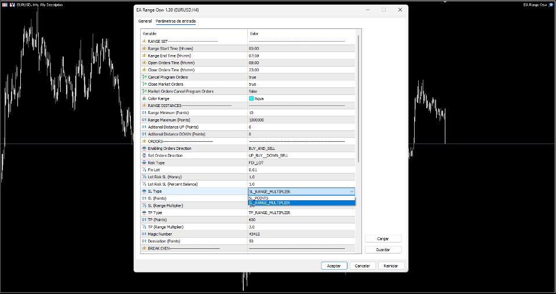Screen dimensions: 556x294
Task: Choose SL_POINTS from the dropdown list
Action: click(x=301, y=198)
